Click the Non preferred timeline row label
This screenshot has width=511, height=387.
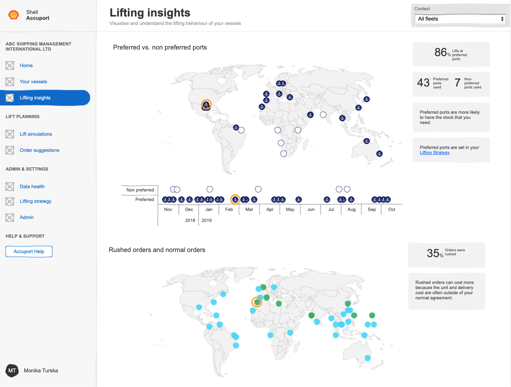pyautogui.click(x=140, y=190)
